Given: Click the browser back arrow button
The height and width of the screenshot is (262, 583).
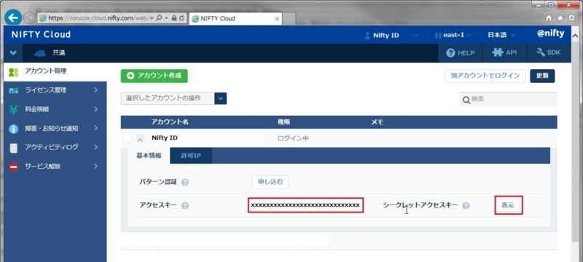Looking at the screenshot, I should (x=13, y=17).
